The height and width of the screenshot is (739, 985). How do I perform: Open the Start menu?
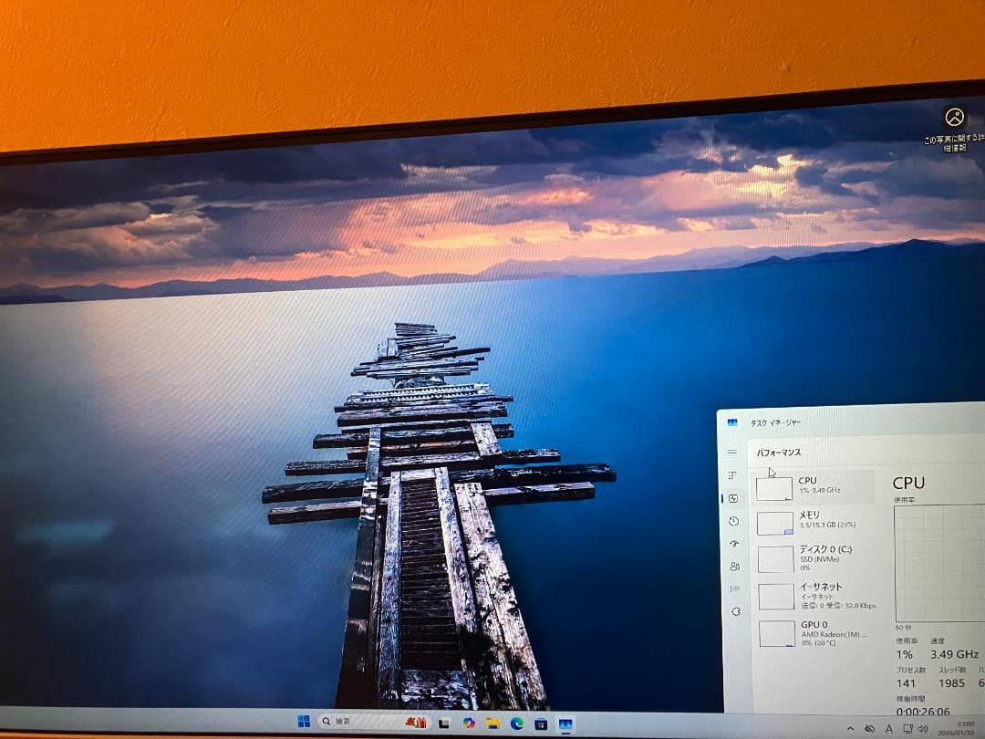[304, 722]
